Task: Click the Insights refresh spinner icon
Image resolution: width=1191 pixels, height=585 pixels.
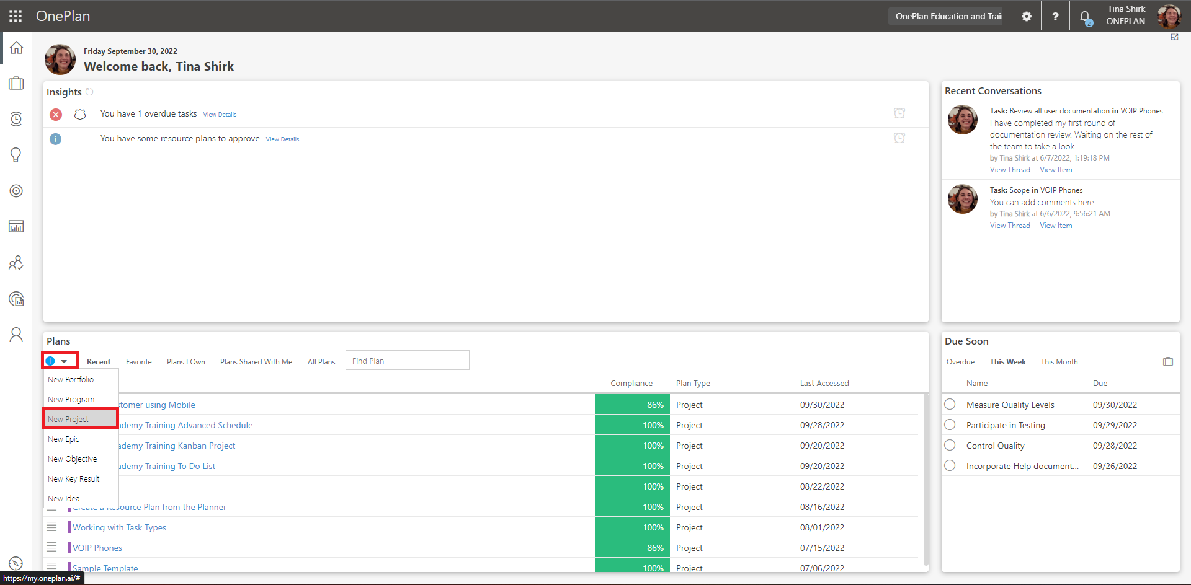Action: pos(89,92)
